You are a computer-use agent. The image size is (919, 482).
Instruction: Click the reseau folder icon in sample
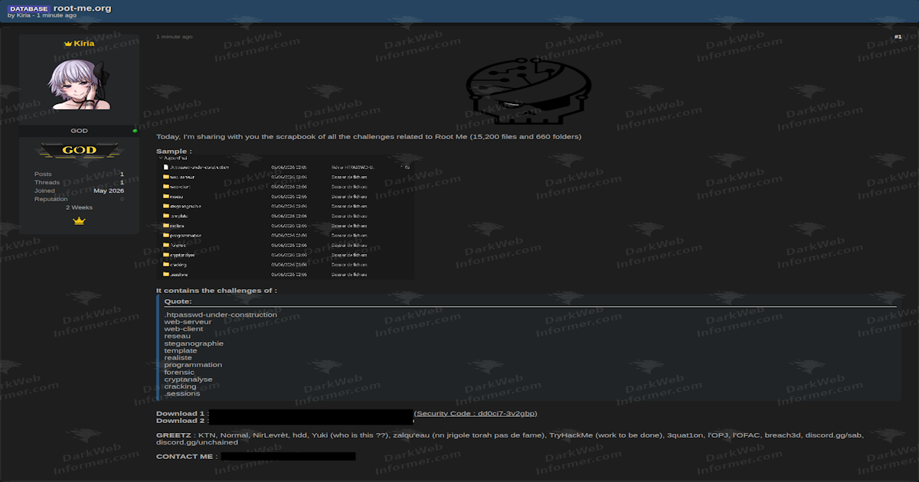click(x=165, y=196)
